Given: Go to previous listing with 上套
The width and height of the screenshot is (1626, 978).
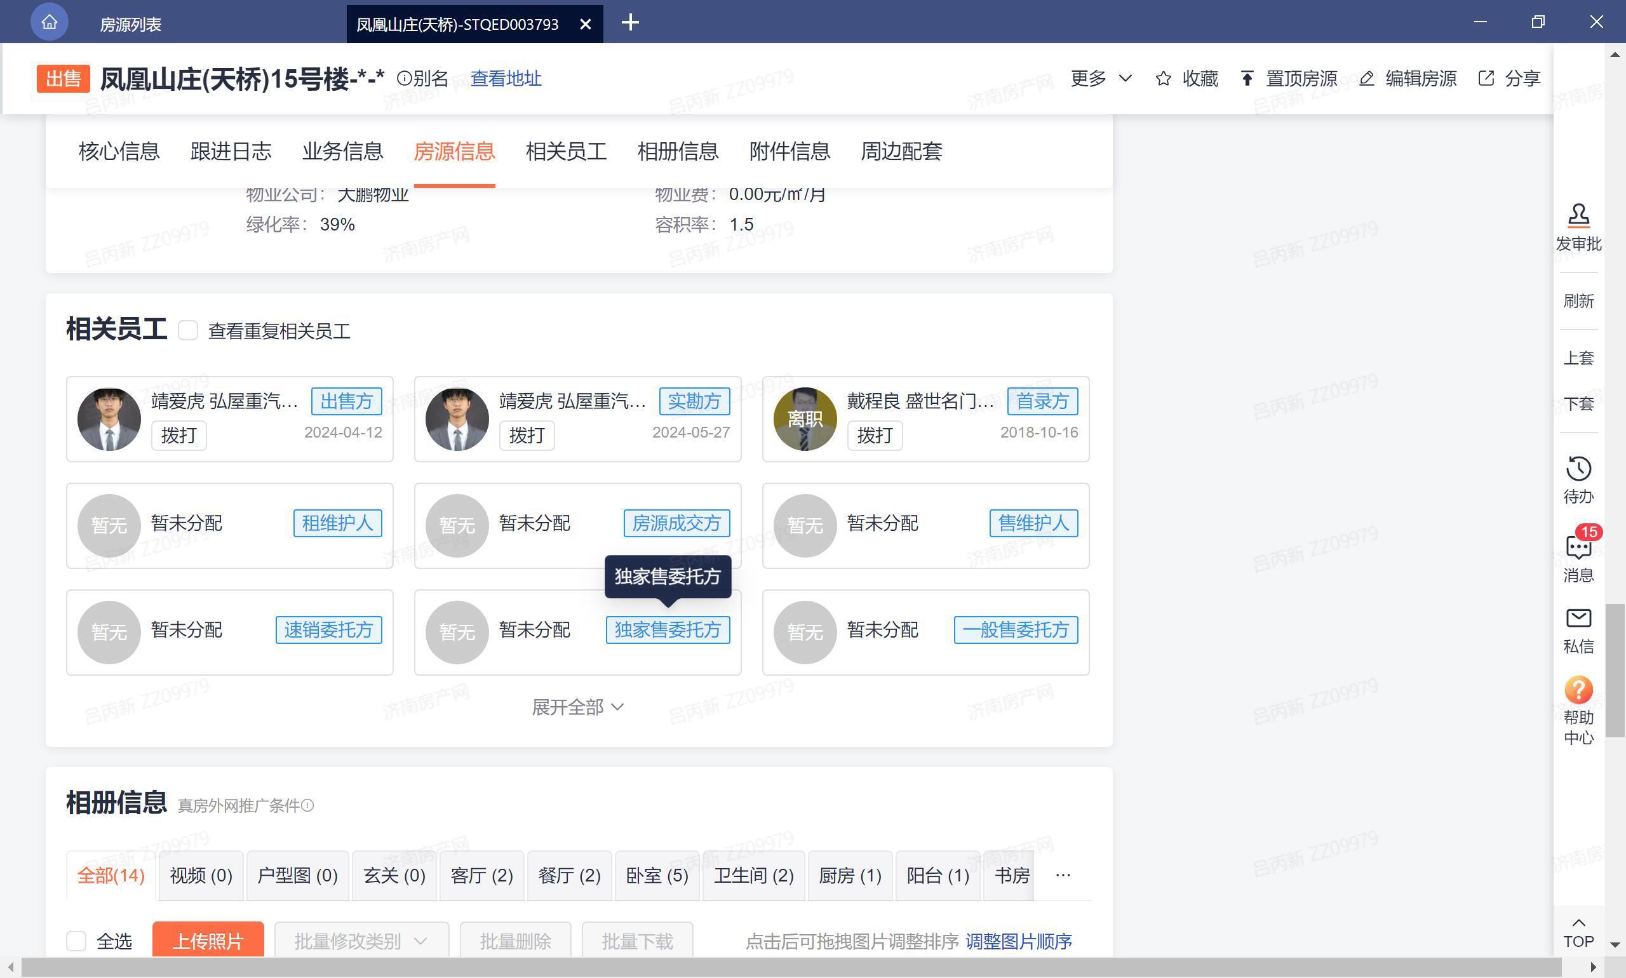Looking at the screenshot, I should (1578, 358).
